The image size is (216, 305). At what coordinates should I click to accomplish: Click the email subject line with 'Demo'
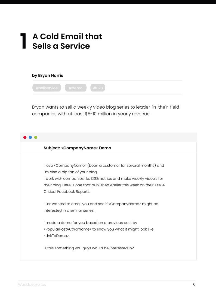tap(77, 148)
